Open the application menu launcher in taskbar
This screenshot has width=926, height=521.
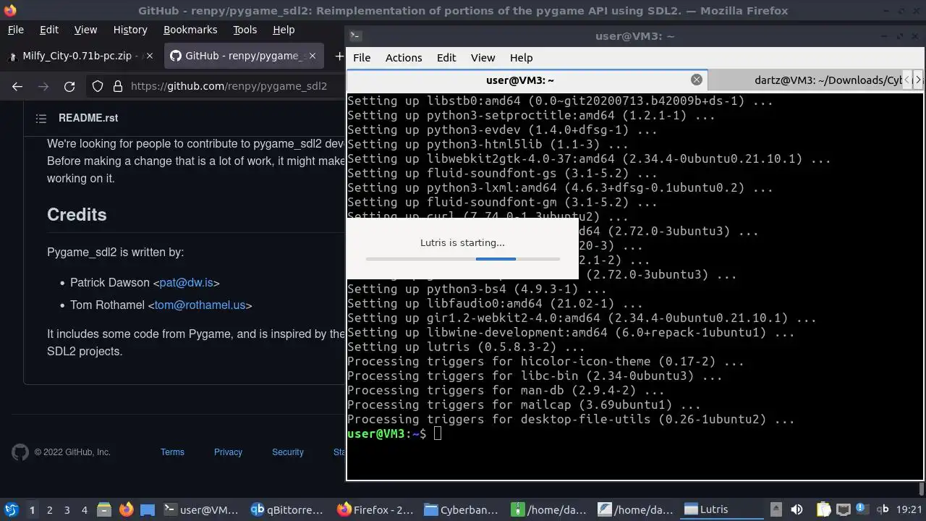pos(12,509)
